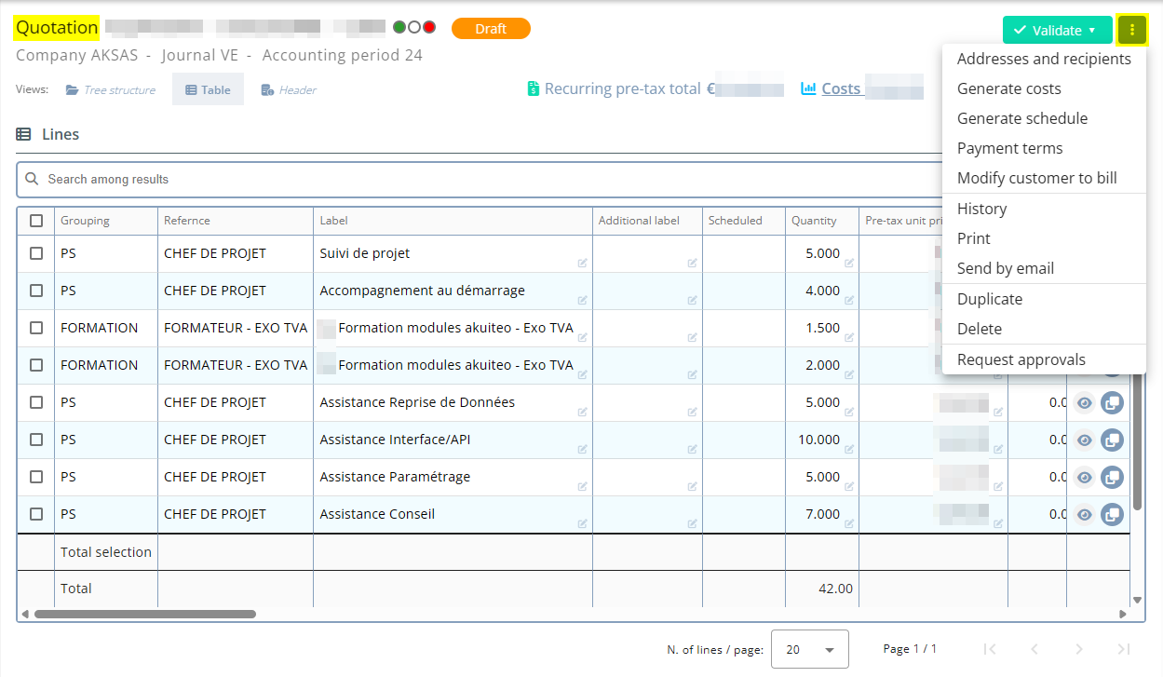Edit the Suivi de projet label

click(582, 263)
